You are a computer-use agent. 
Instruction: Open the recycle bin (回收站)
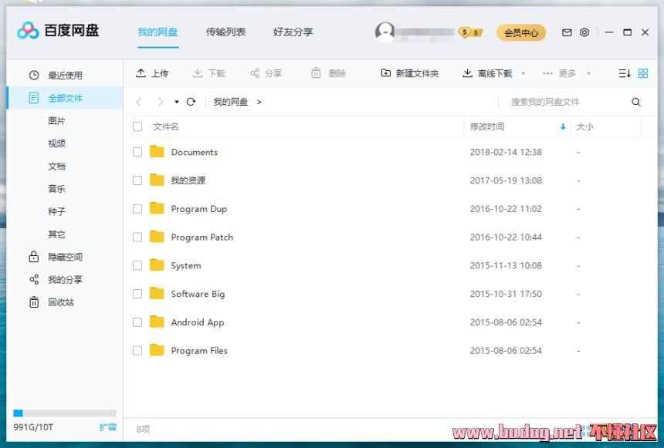point(60,302)
